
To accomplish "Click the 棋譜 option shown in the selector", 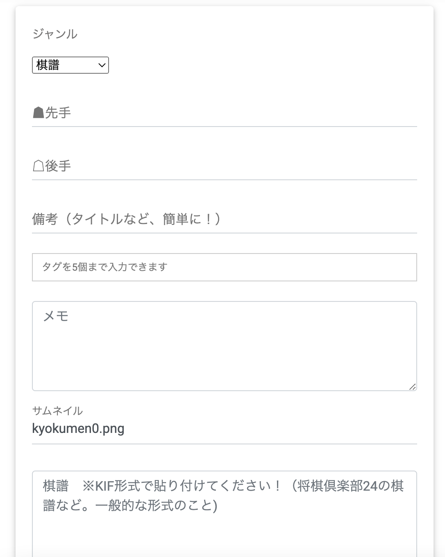I will (x=53, y=65).
